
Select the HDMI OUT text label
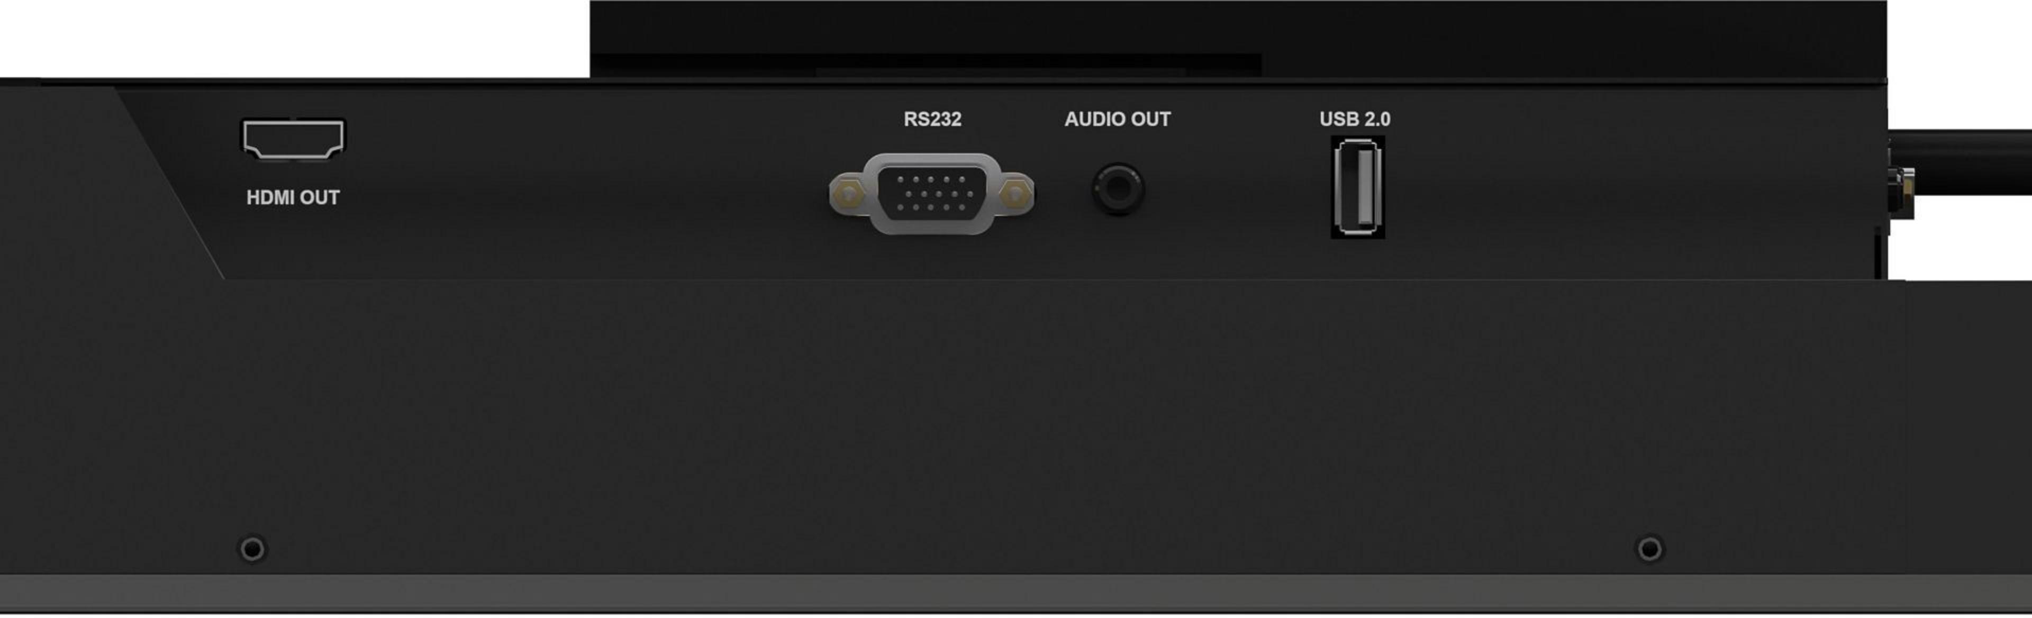293,198
